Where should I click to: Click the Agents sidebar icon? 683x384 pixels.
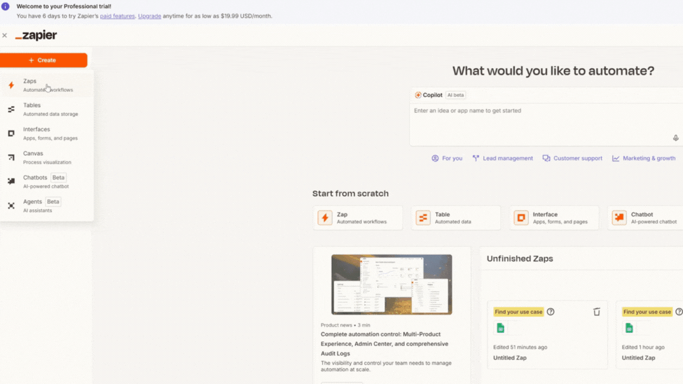(x=11, y=206)
